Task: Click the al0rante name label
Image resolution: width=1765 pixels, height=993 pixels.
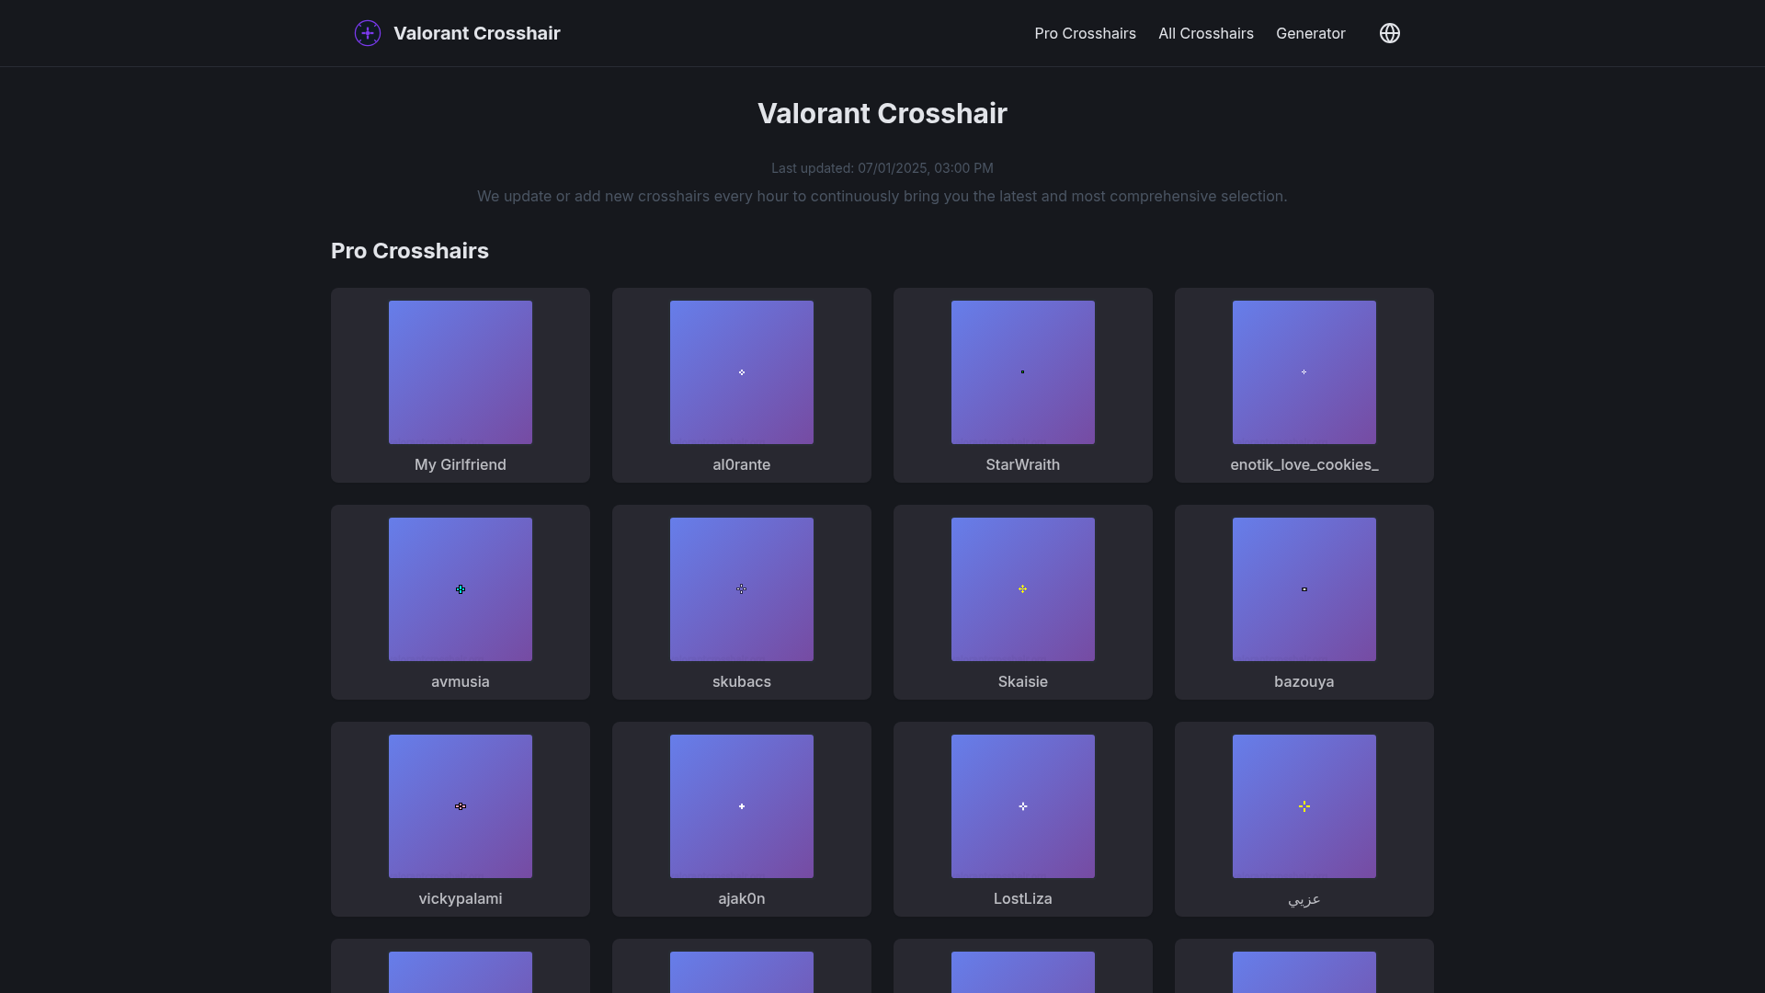Action: pyautogui.click(x=742, y=464)
